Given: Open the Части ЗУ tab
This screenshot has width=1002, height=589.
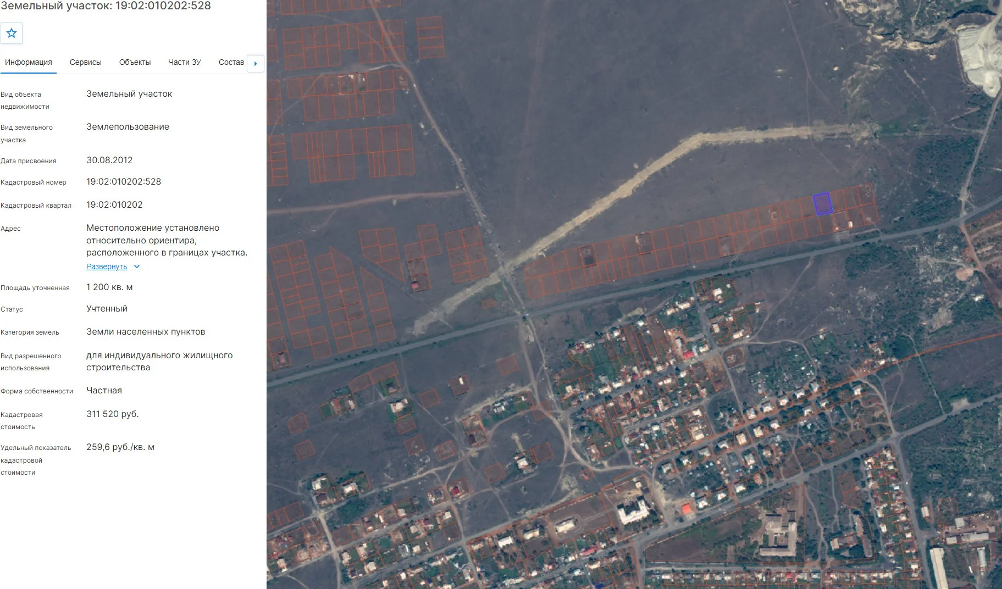Looking at the screenshot, I should 185,62.
